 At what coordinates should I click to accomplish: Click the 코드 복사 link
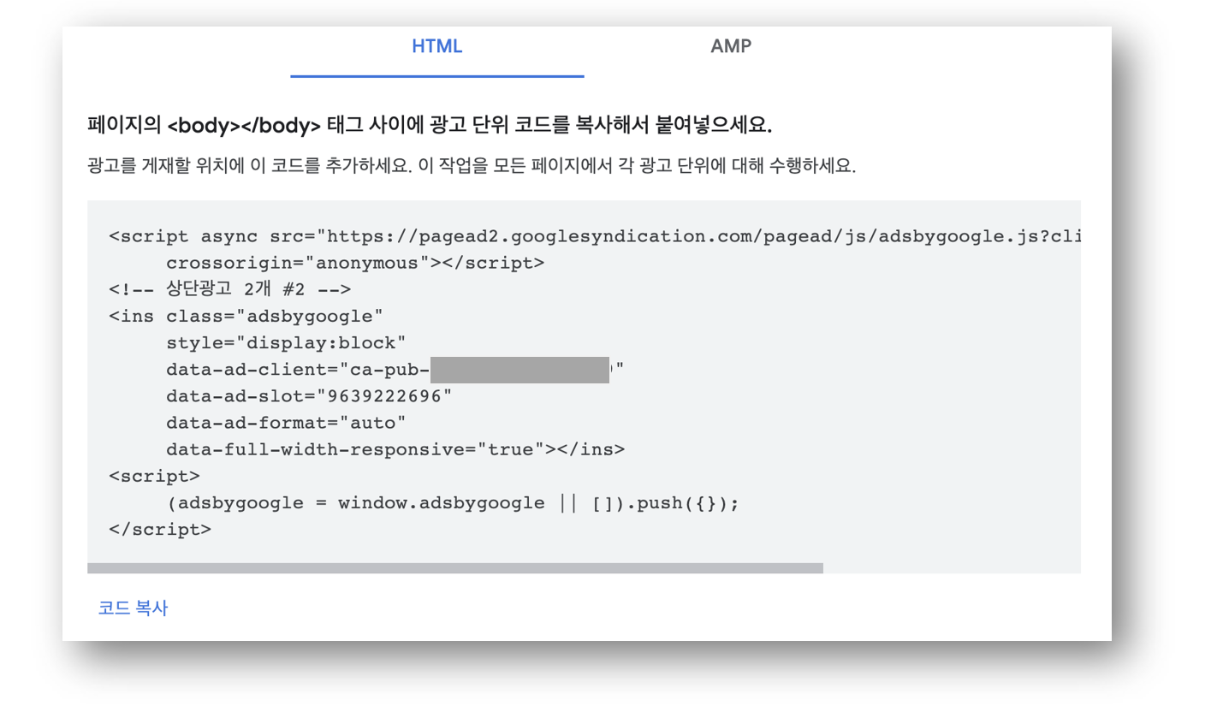(133, 608)
